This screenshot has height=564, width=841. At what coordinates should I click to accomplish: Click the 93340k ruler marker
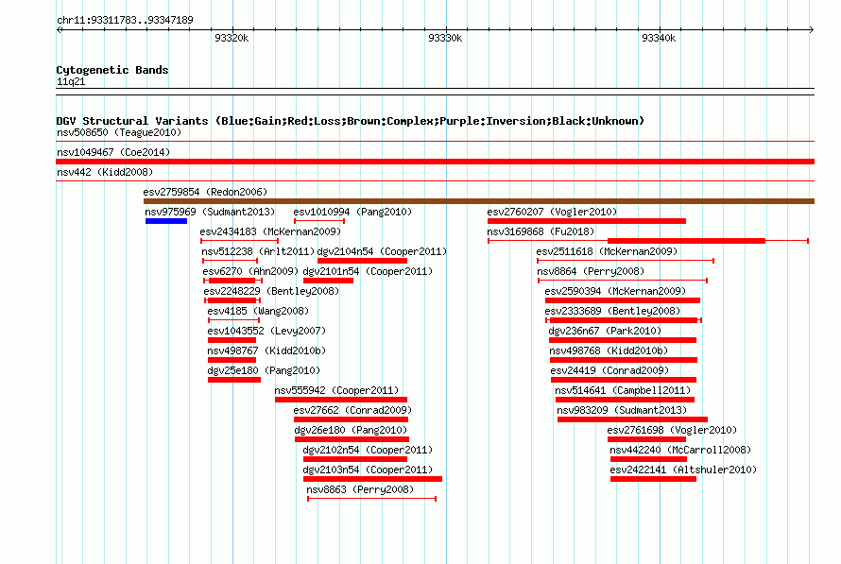[x=659, y=38]
